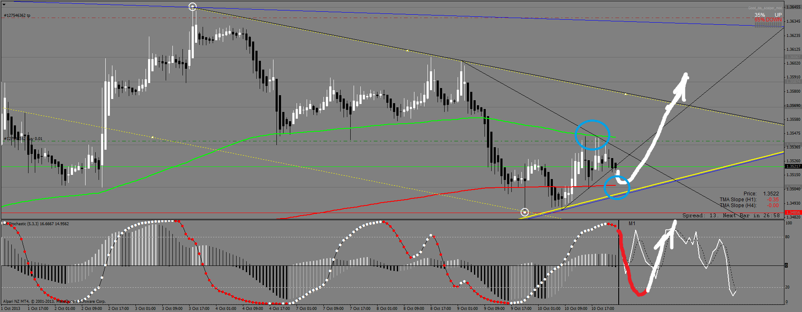Click the 7 Oct 17:00 time label
The height and width of the screenshot is (312, 802).
pos(360,309)
